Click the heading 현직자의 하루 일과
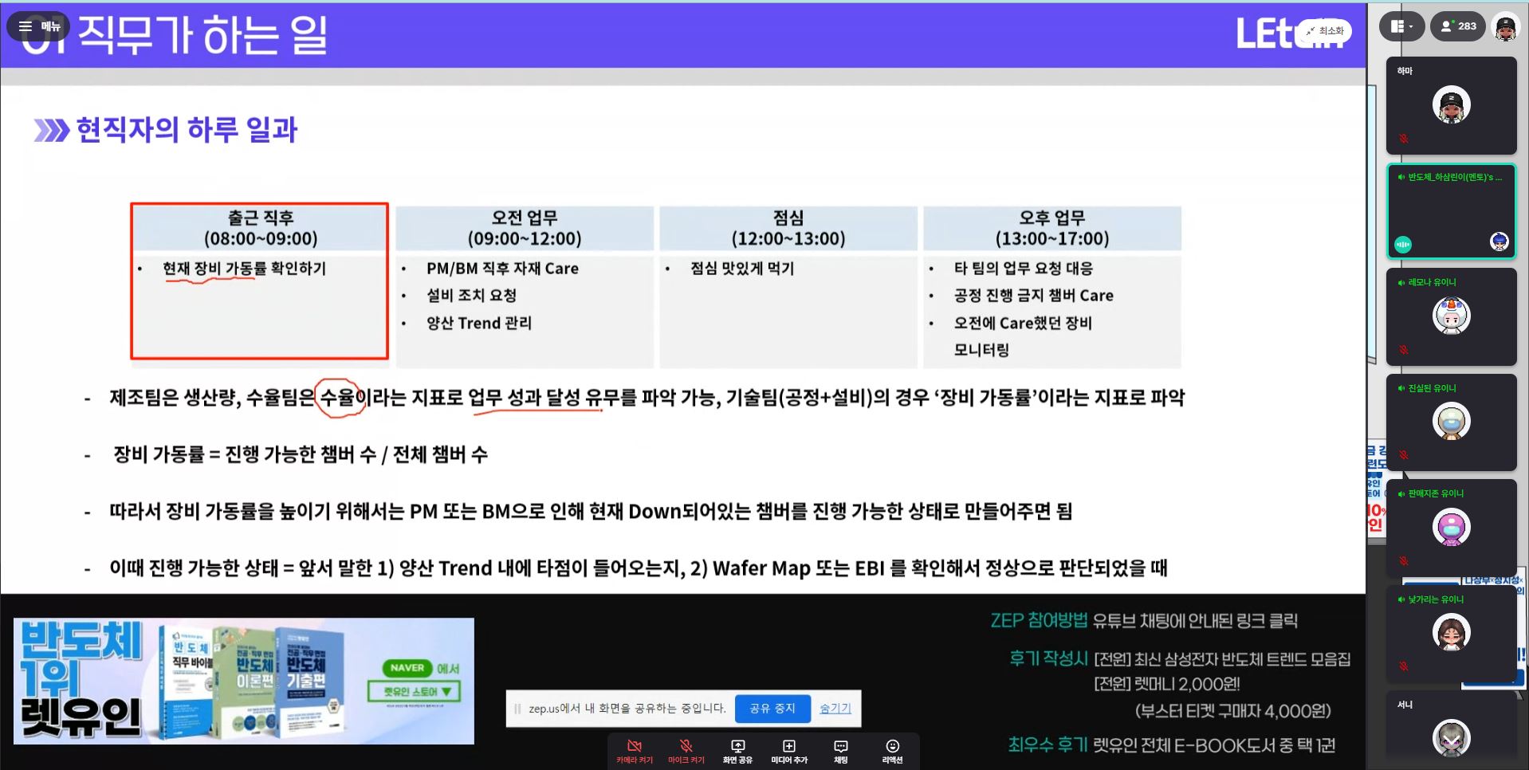This screenshot has width=1529, height=770. (x=187, y=129)
